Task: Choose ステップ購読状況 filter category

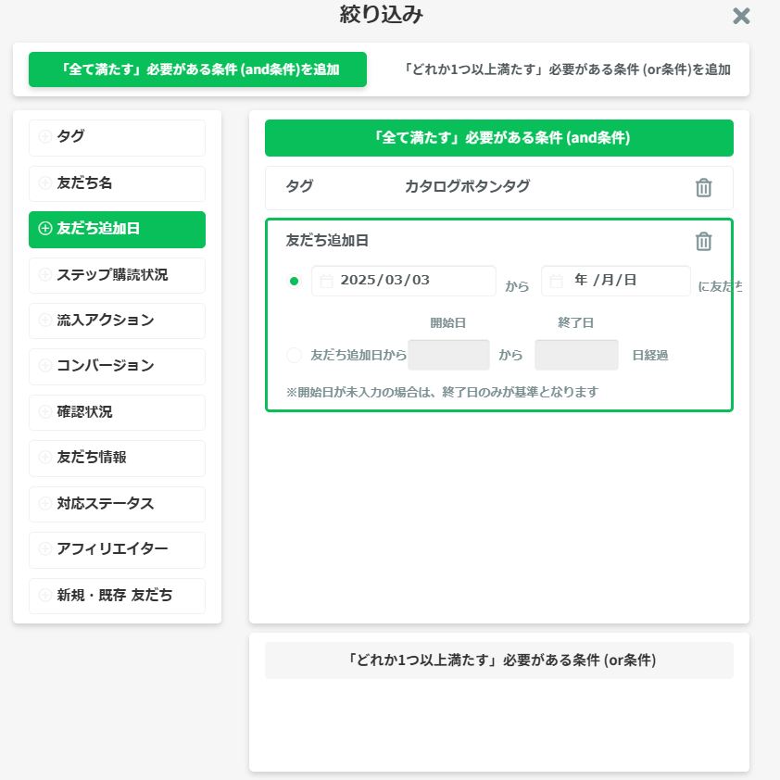Action: pos(117,275)
